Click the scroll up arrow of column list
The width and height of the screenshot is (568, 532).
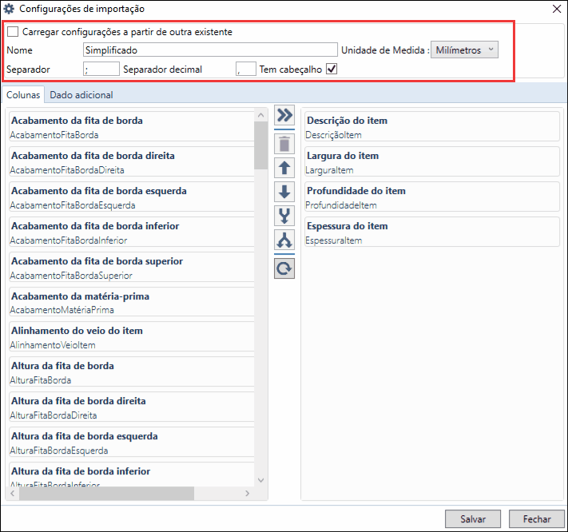click(260, 115)
